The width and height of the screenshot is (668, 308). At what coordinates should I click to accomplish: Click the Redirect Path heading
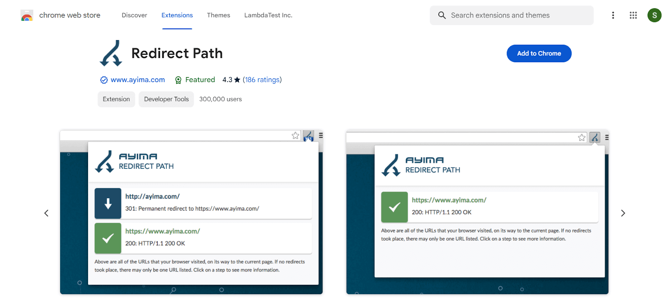[x=177, y=53]
